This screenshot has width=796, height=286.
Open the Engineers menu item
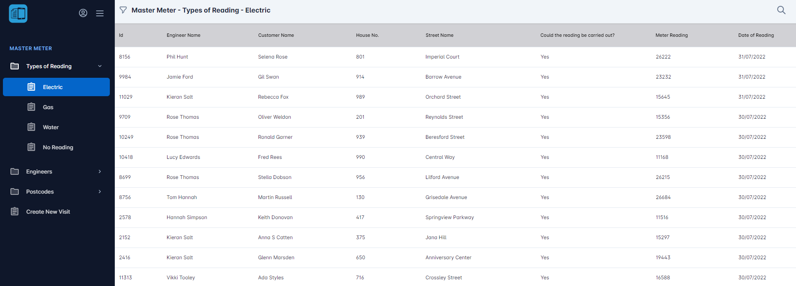pos(39,171)
